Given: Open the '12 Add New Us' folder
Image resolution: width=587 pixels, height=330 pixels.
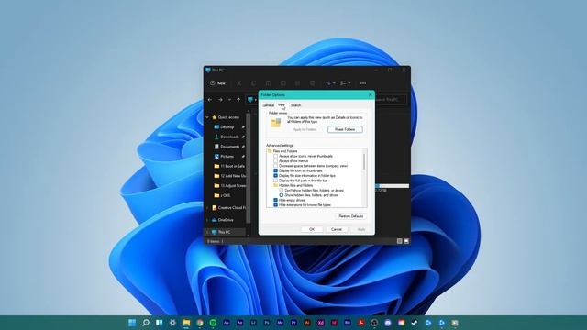Looking at the screenshot, I should [229, 176].
